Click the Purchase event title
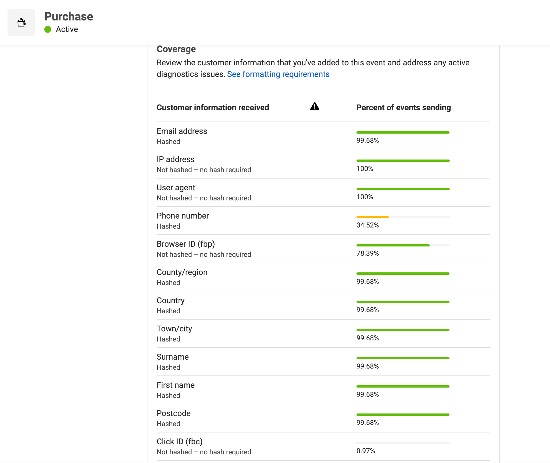Viewport: 550px width, 463px height. [69, 16]
